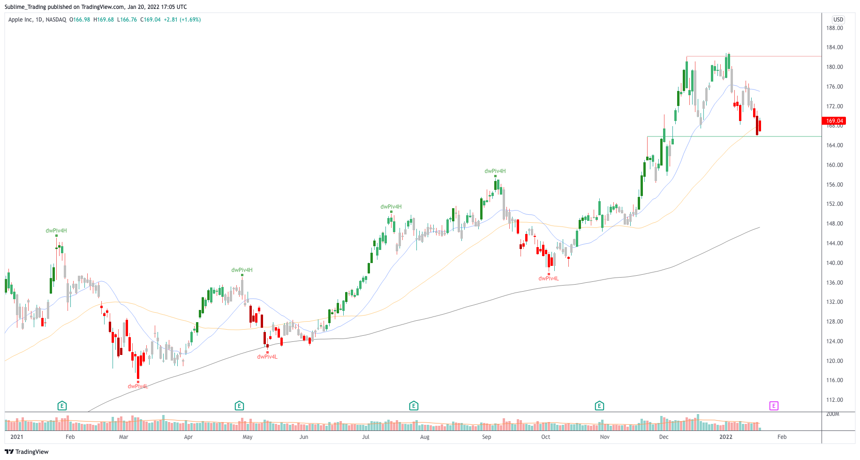Click the 188.00 price axis label
Viewport: 860px width, 460px height.
tap(834, 28)
